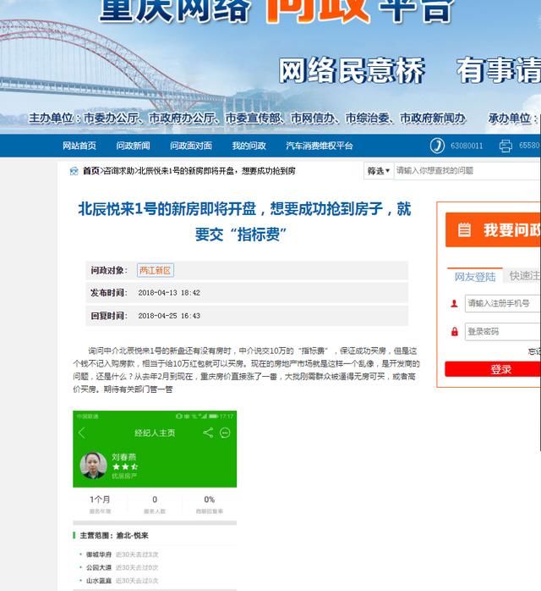The height and width of the screenshot is (591, 541).
Task: Click the fax printer icon in nav bar
Action: pos(505,146)
